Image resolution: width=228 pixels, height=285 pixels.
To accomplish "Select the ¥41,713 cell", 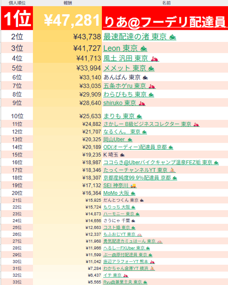I will click(67, 58).
